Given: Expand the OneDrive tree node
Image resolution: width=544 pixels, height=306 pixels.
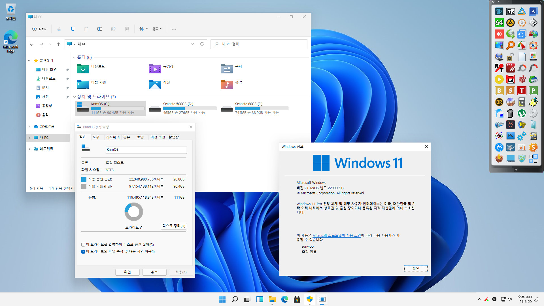Looking at the screenshot, I should (x=29, y=126).
